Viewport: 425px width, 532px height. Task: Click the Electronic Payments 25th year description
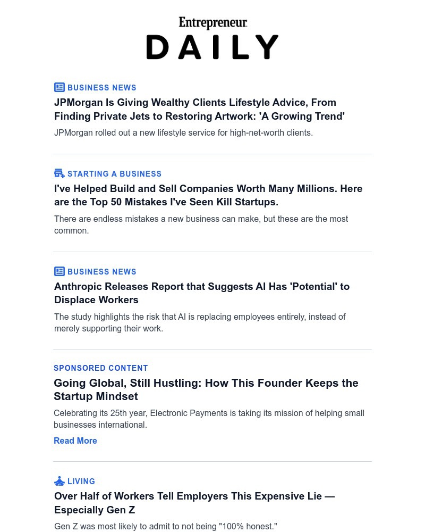(x=209, y=419)
